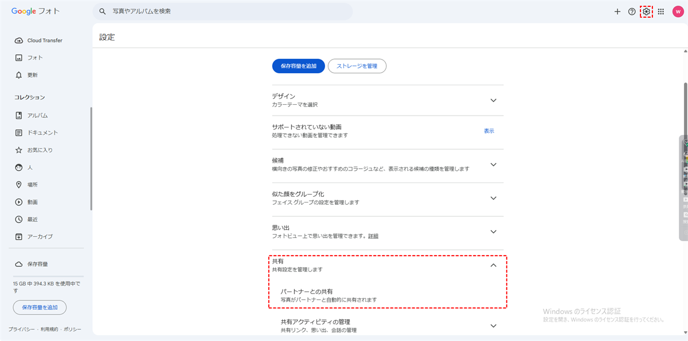This screenshot has width=688, height=341.
Task: Click the フォト image icon in sidebar
Action: [18, 58]
